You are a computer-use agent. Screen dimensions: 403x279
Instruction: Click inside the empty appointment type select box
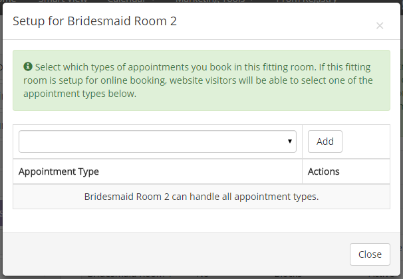point(158,141)
